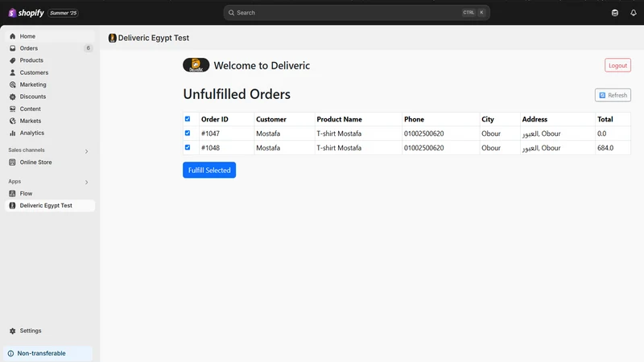Screen dimensions: 644x362
Task: Uncheck order #1048 checkbox
Action: point(188,147)
